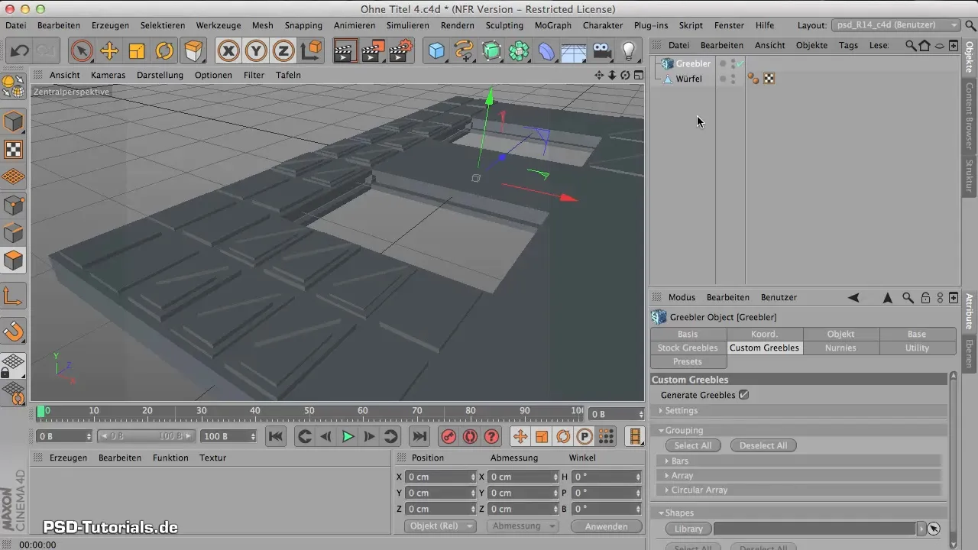This screenshot has height=550, width=978.
Task: Click the Undo arrow icon
Action: (20, 51)
